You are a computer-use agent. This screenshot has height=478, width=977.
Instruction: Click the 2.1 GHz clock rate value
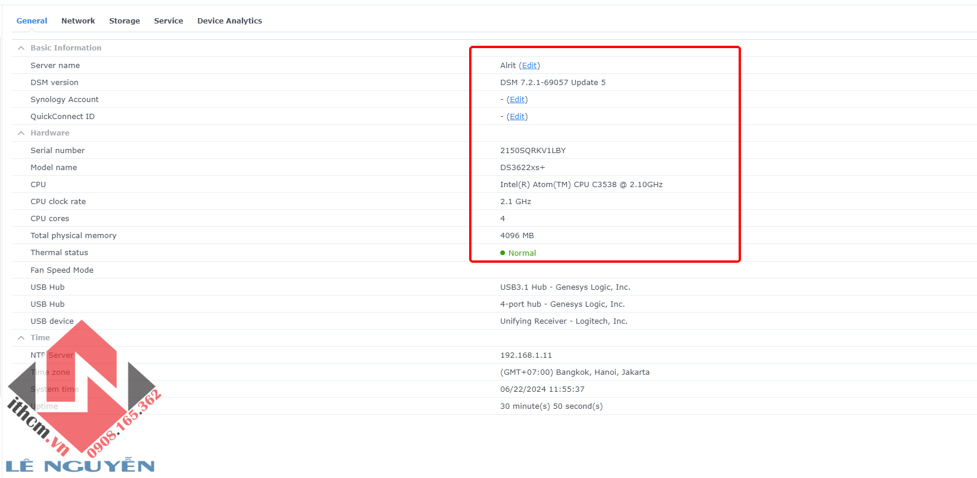[x=516, y=202]
